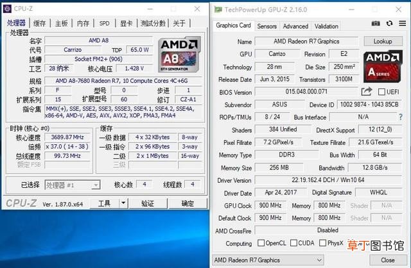The height and width of the screenshot is (268, 411).
Task: Click BIOS export share icon
Action: click(x=367, y=91)
